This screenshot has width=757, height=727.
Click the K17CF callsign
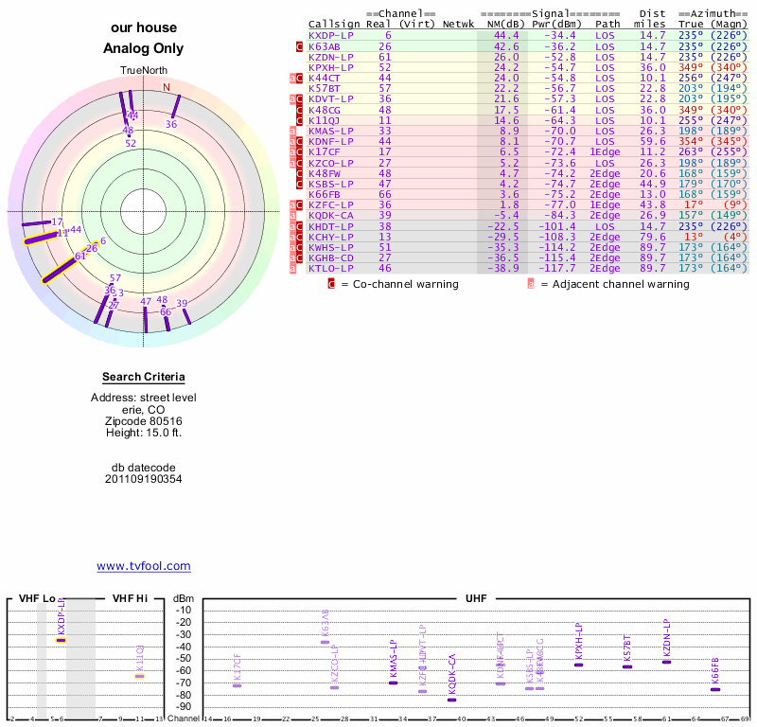[324, 152]
